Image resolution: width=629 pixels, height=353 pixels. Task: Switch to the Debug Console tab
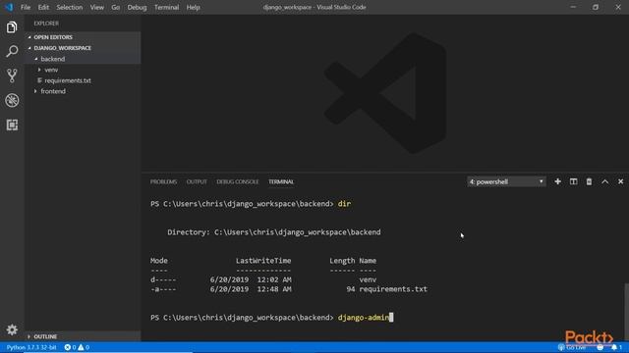238,181
